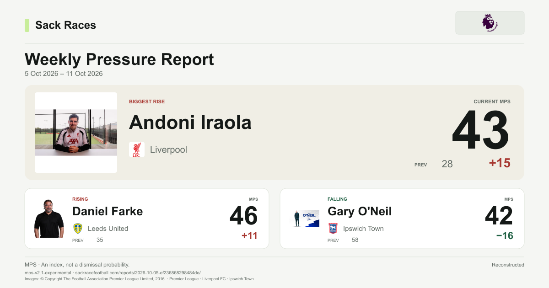The height and width of the screenshot is (288, 549).
Task: Click the Gary O'Neil name heading
Action: (x=360, y=212)
